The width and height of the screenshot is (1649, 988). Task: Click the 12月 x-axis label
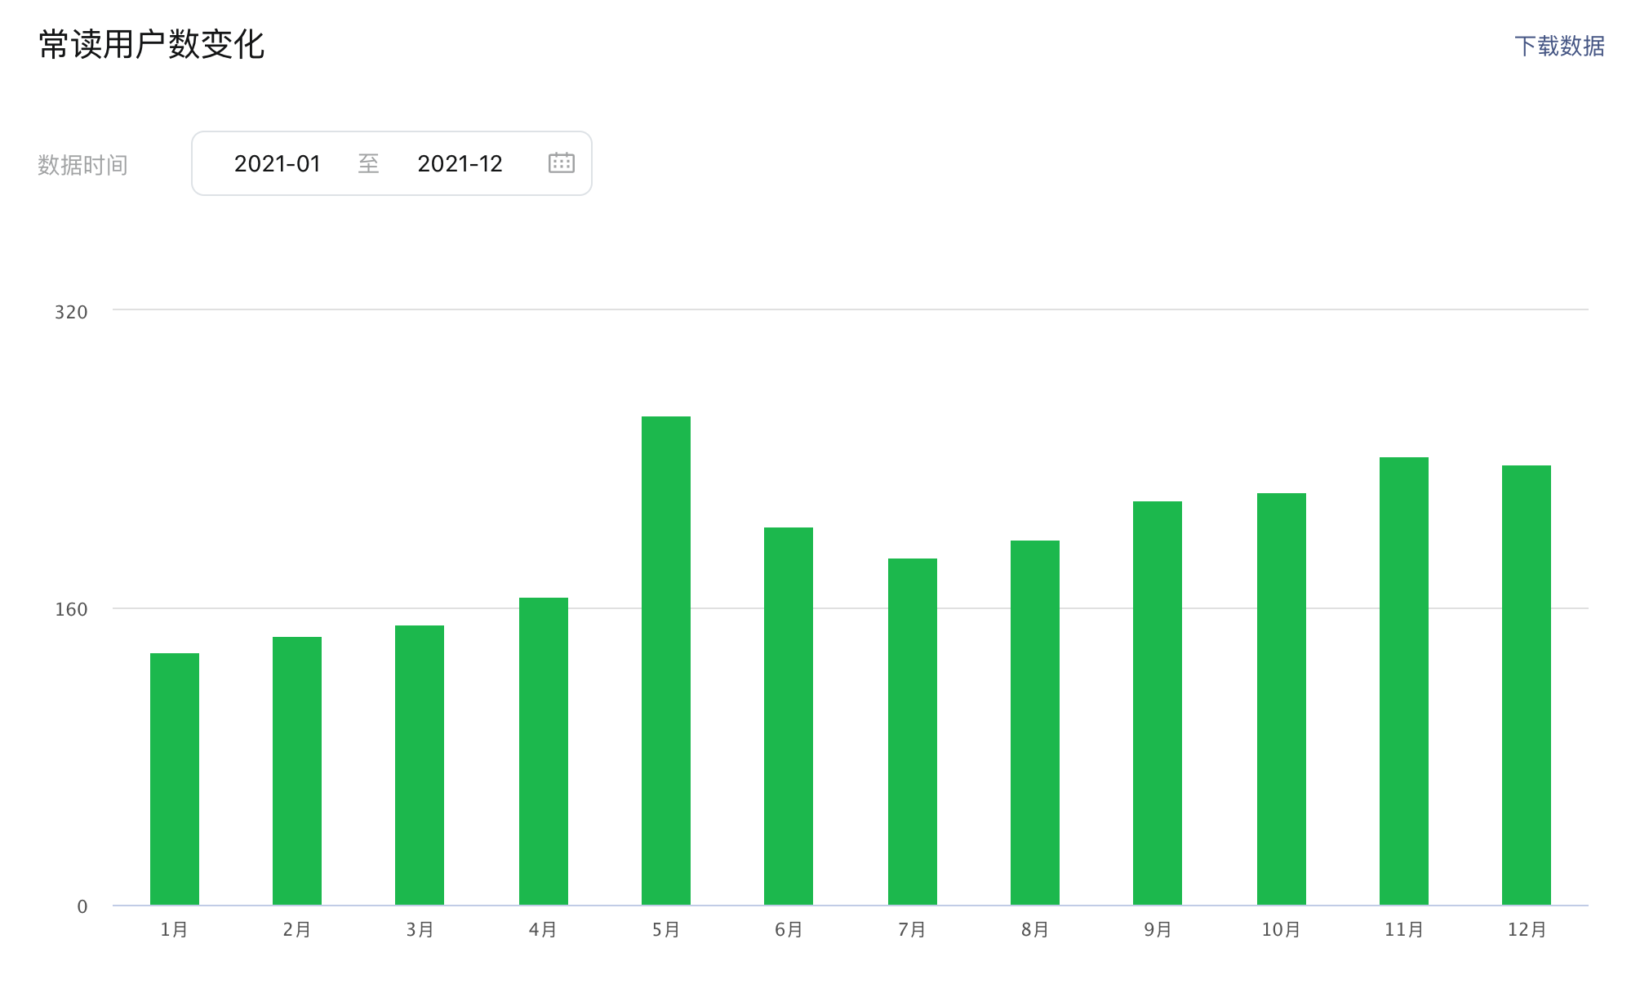pyautogui.click(x=1527, y=929)
